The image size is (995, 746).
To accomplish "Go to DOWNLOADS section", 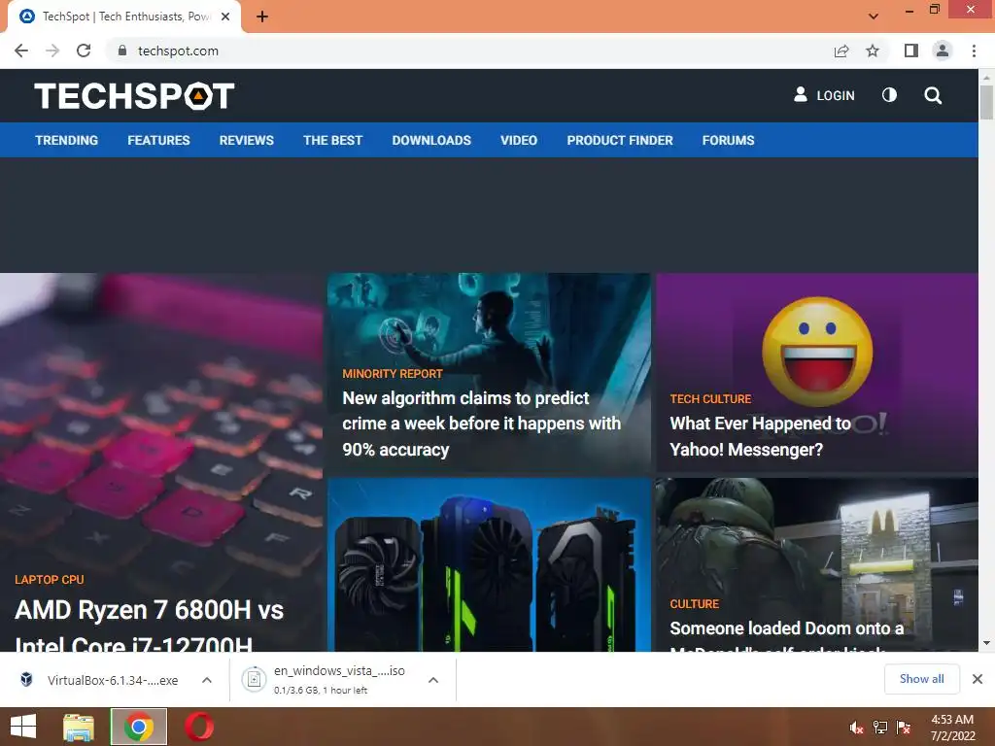I will click(431, 140).
